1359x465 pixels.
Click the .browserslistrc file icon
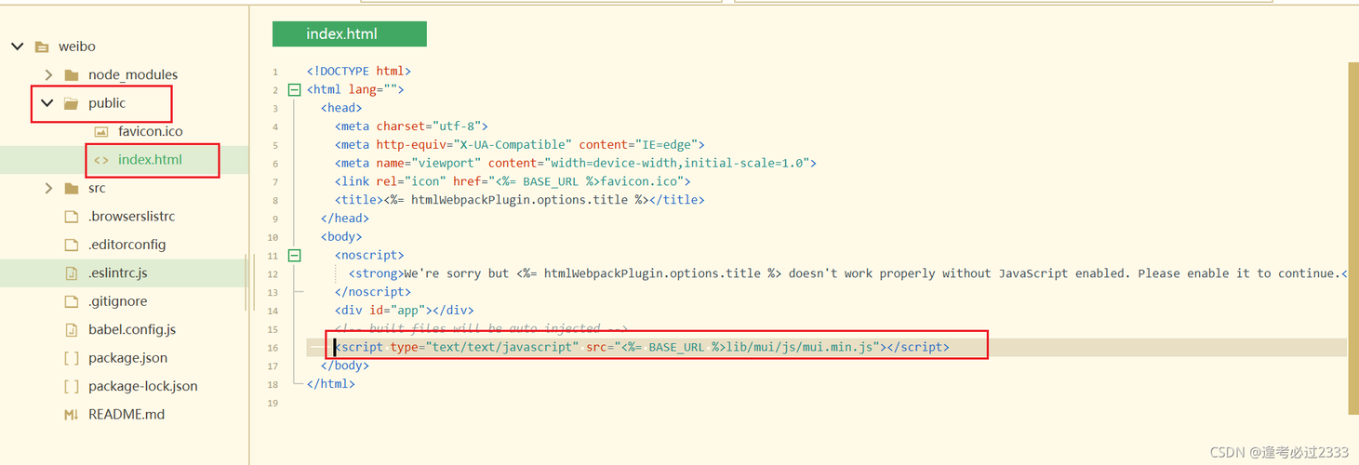[x=72, y=217]
